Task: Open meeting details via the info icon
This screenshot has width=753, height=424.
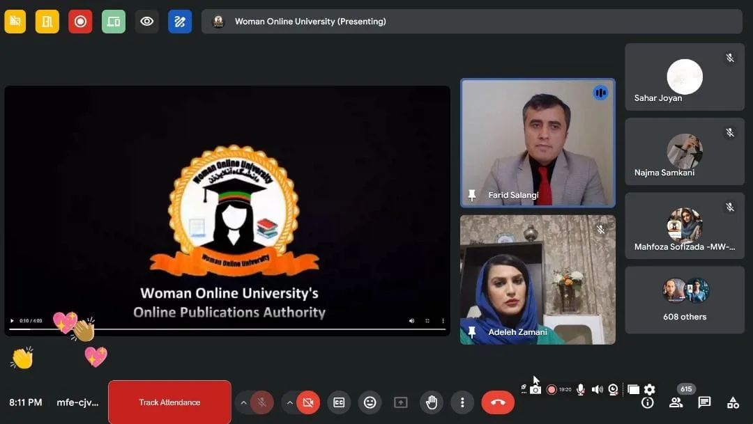Action: point(647,402)
